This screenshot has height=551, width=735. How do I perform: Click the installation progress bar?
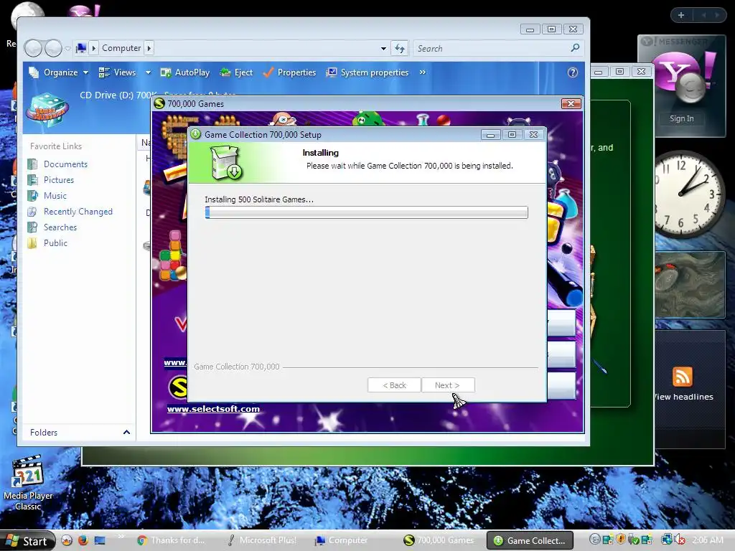click(x=367, y=212)
